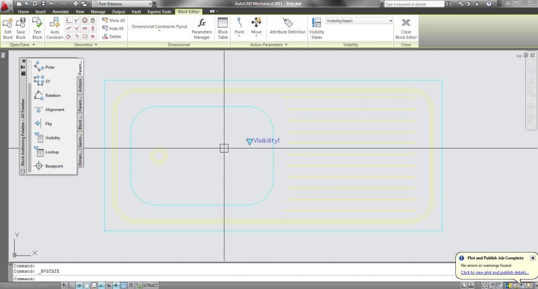Click Show All constraints
The image size is (538, 289).
coord(114,21)
